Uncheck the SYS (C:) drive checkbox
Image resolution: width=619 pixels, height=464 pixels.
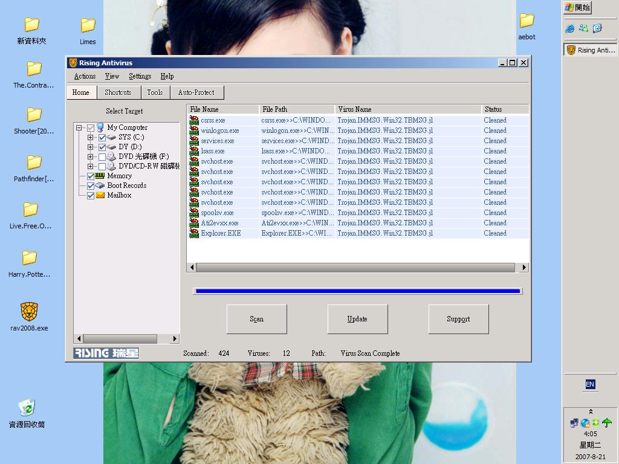click(102, 137)
